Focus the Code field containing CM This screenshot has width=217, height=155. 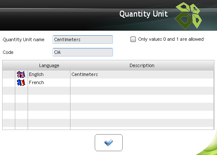tap(83, 52)
